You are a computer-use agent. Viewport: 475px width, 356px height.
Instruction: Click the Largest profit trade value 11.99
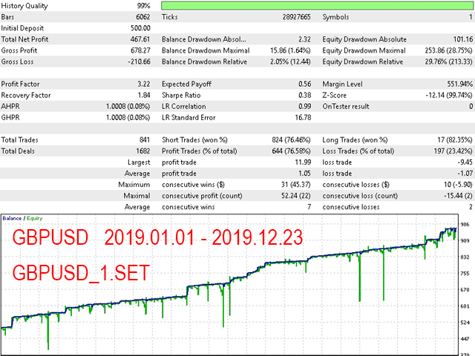click(303, 162)
